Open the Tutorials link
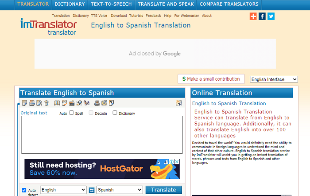Screen dimensions: 310x196 coord(136,16)
